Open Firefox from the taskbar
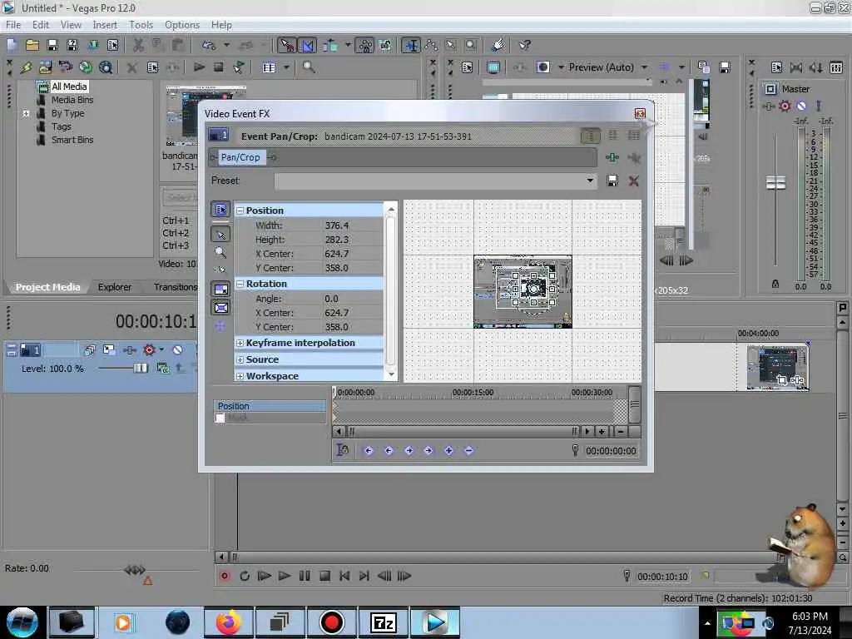This screenshot has width=852, height=639. 229,622
